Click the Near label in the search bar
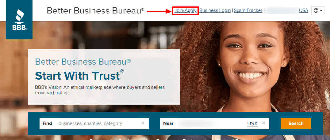The width and height of the screenshot is (330, 140). 168,123
